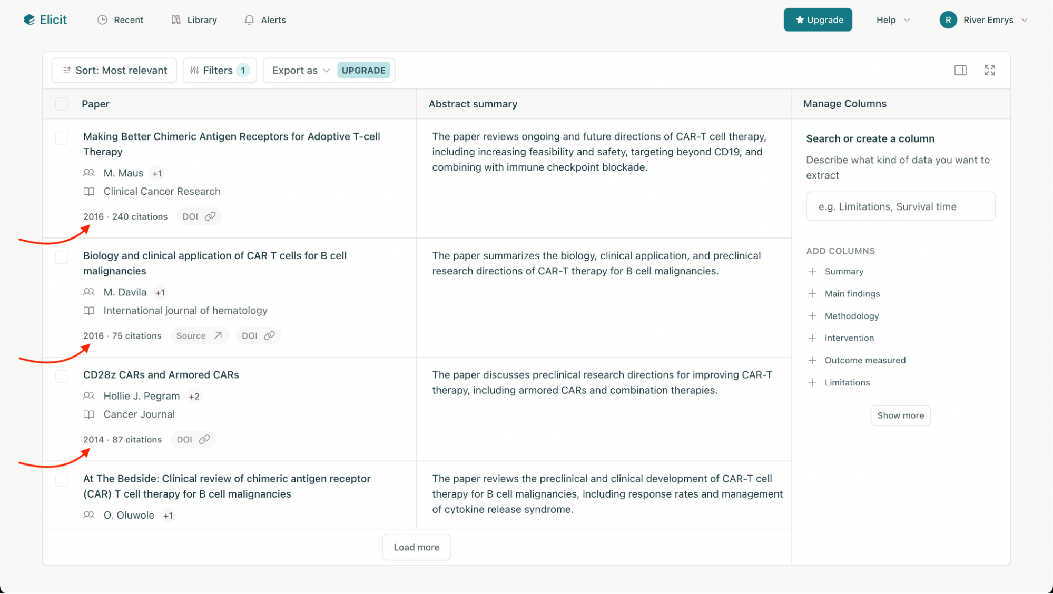Check the CD28z CARs and Armored CARs paper
This screenshot has width=1053, height=594.
62,376
